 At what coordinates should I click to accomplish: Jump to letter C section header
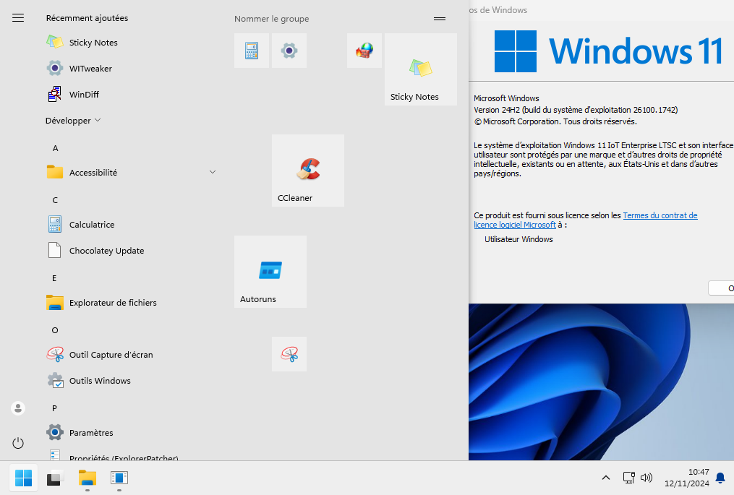[55, 200]
